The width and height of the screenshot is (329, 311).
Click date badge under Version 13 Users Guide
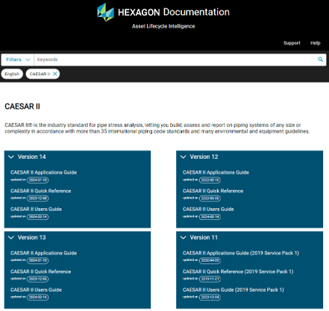point(38,297)
